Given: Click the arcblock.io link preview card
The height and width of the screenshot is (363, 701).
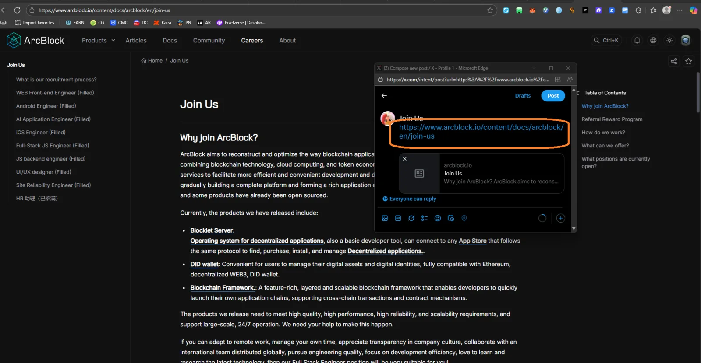Looking at the screenshot, I should (x=481, y=173).
